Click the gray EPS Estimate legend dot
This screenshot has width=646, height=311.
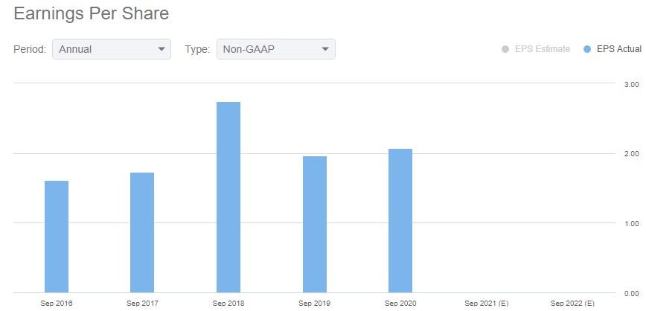(505, 49)
